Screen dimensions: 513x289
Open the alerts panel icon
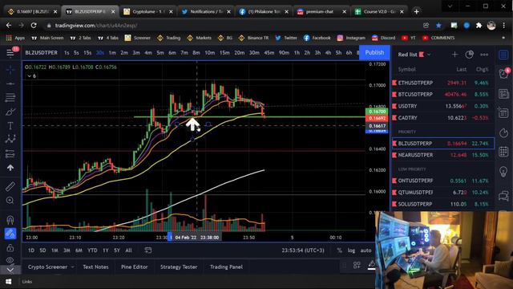[x=503, y=74]
